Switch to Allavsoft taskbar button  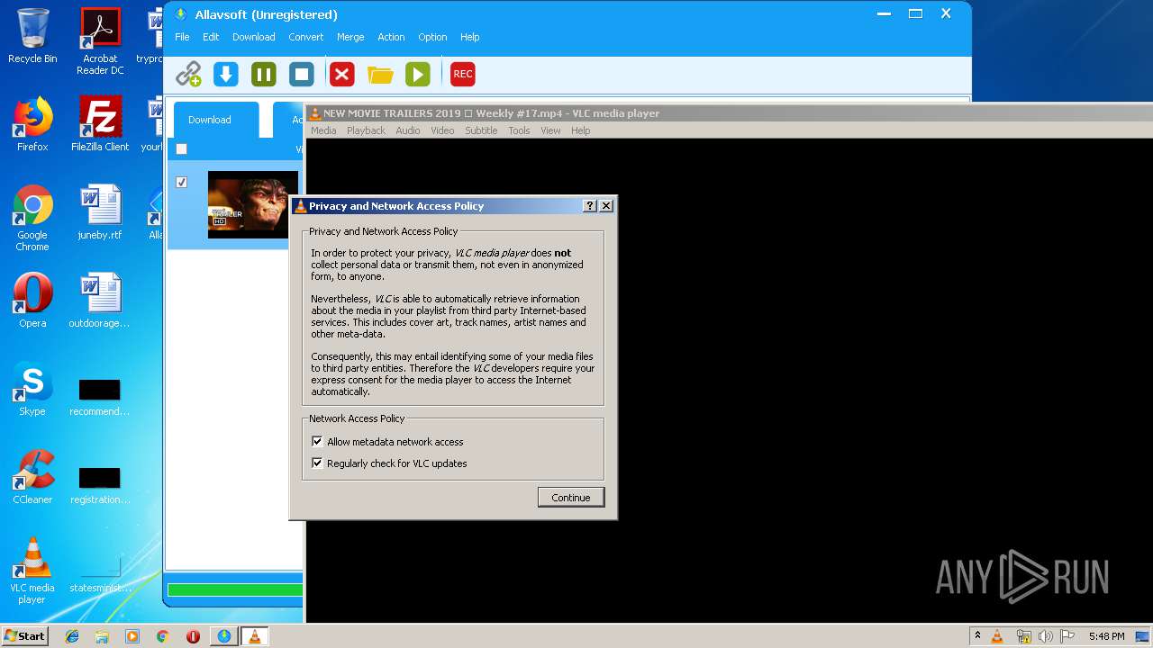click(224, 636)
